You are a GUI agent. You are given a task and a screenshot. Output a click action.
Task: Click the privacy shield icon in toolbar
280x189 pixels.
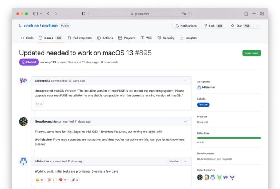[83, 13]
